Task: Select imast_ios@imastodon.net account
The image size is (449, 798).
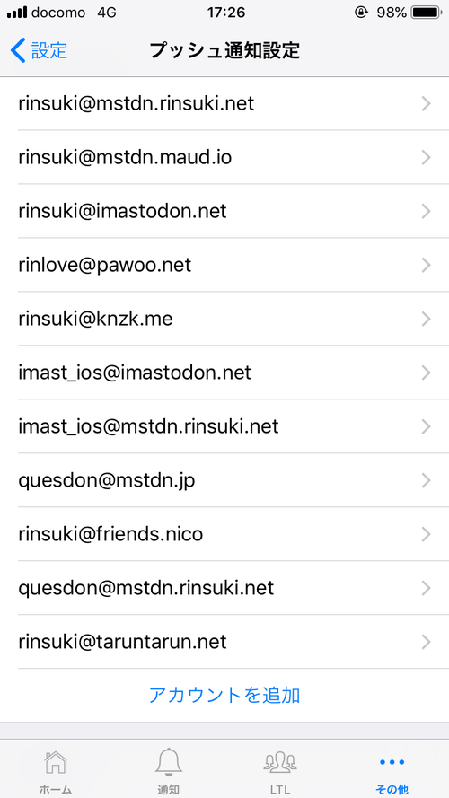Action: point(224,373)
